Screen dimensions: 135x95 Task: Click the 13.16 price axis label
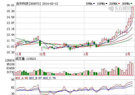click(10, 29)
